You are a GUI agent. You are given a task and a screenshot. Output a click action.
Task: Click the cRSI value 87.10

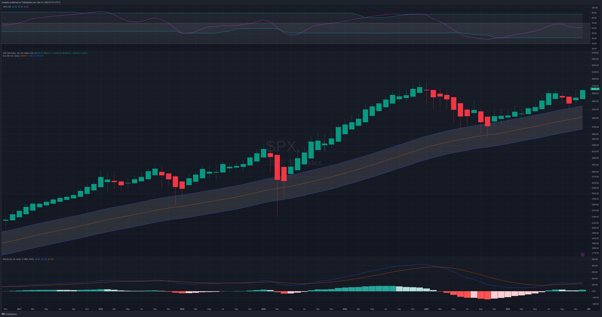[20, 7]
